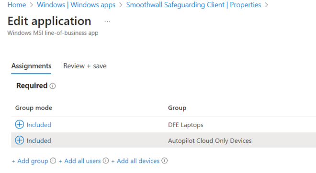This screenshot has height=173, width=316.
Task: Click the Required section heading
Action: pyautogui.click(x=32, y=86)
